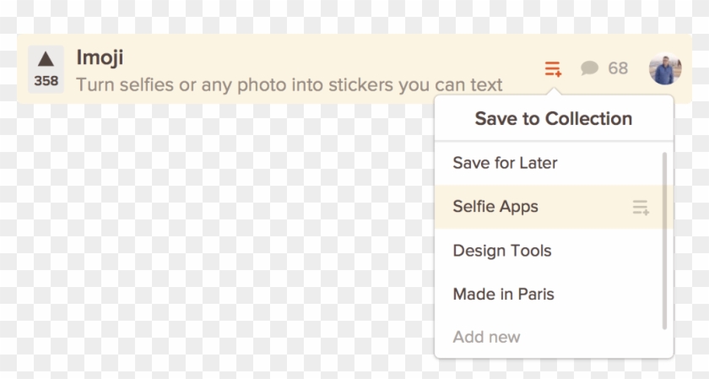Click add-to-list icon in Selfie Apps row
The height and width of the screenshot is (379, 709).
click(x=641, y=208)
